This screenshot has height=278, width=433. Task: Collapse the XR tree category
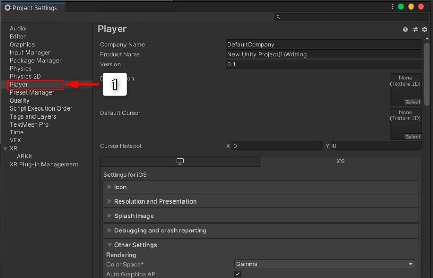click(5, 148)
